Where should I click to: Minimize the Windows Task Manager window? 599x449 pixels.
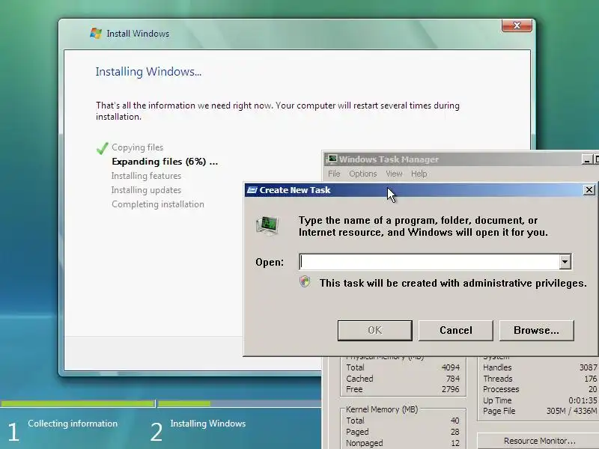pyautogui.click(x=586, y=159)
